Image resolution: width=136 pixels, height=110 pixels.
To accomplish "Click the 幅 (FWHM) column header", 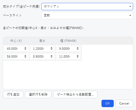I will [68, 41].
